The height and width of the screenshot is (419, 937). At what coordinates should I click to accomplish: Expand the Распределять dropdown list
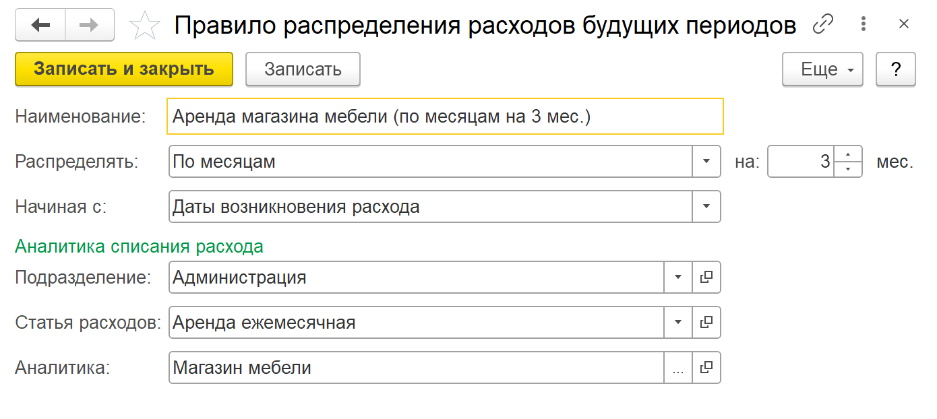[x=706, y=162]
